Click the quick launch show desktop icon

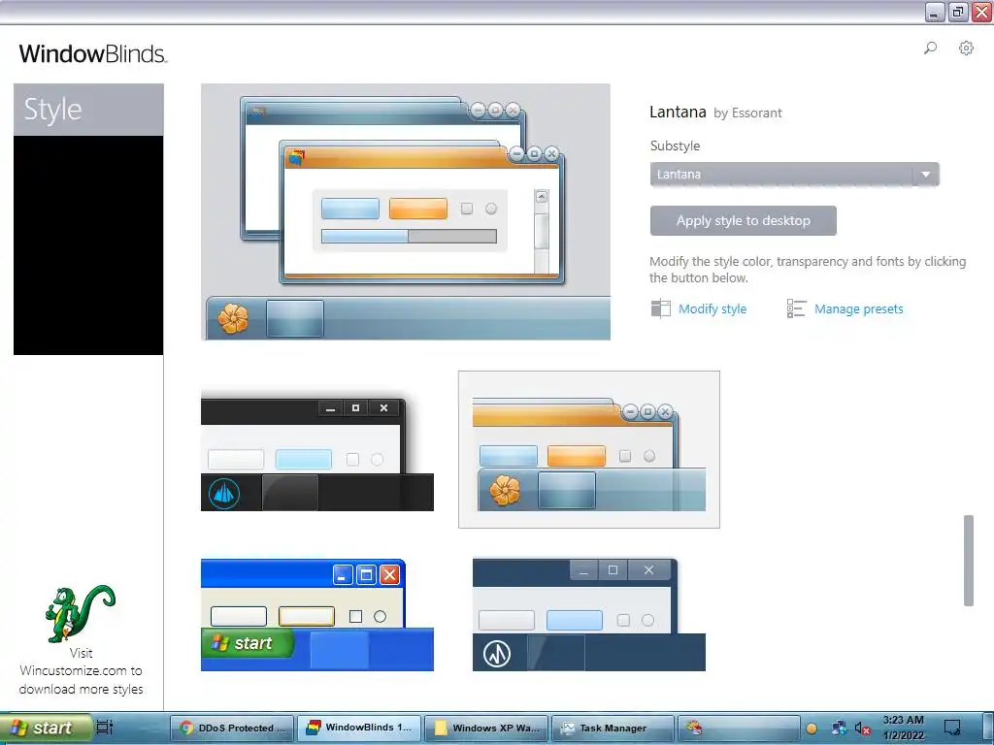pyautogui.click(x=105, y=728)
